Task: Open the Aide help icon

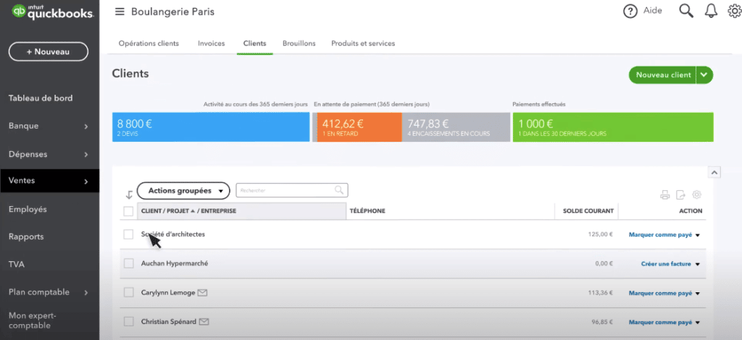Action: point(630,12)
